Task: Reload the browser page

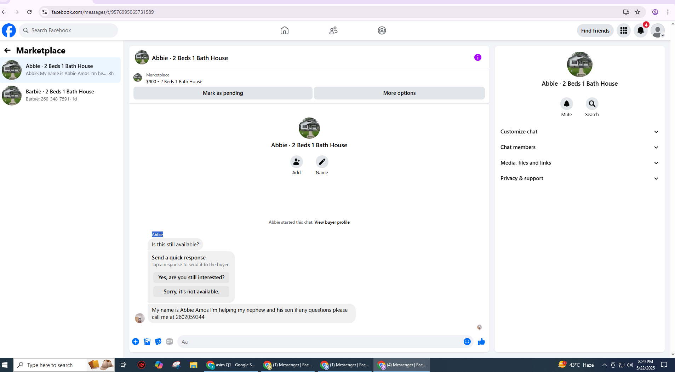Action: (x=29, y=12)
